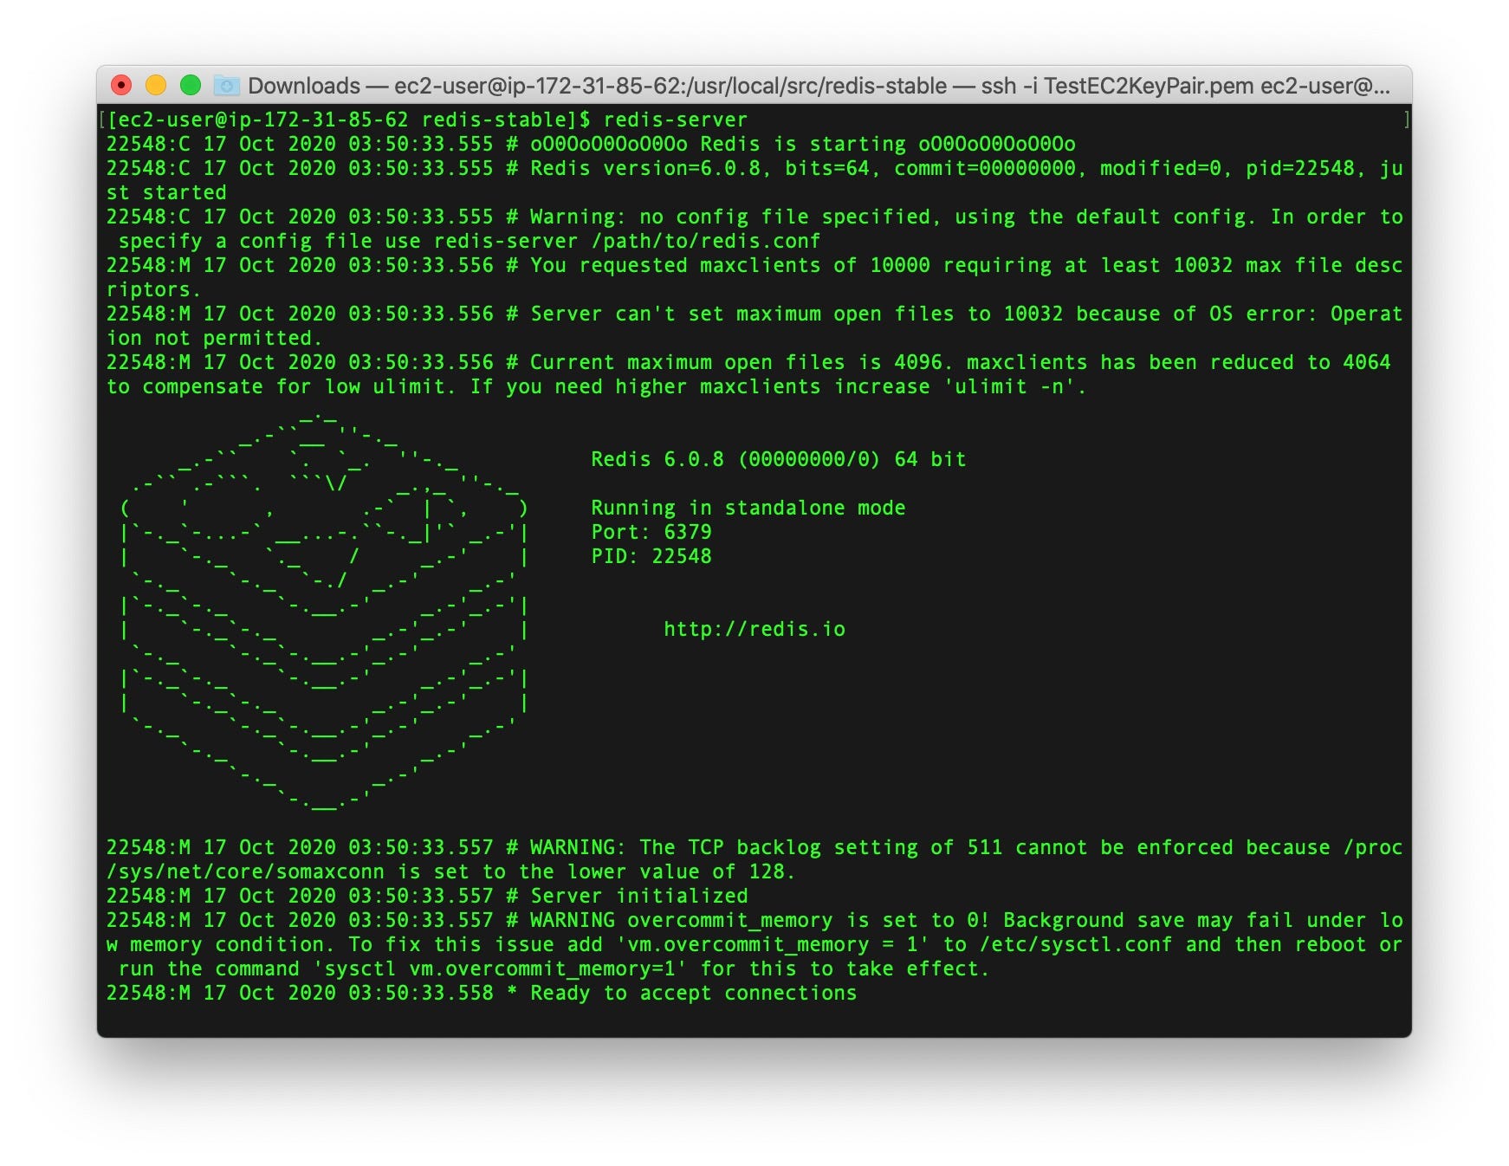Click the somaxconn 'lower value of 128' line
Image resolution: width=1509 pixels, height=1166 pixels.
450,871
